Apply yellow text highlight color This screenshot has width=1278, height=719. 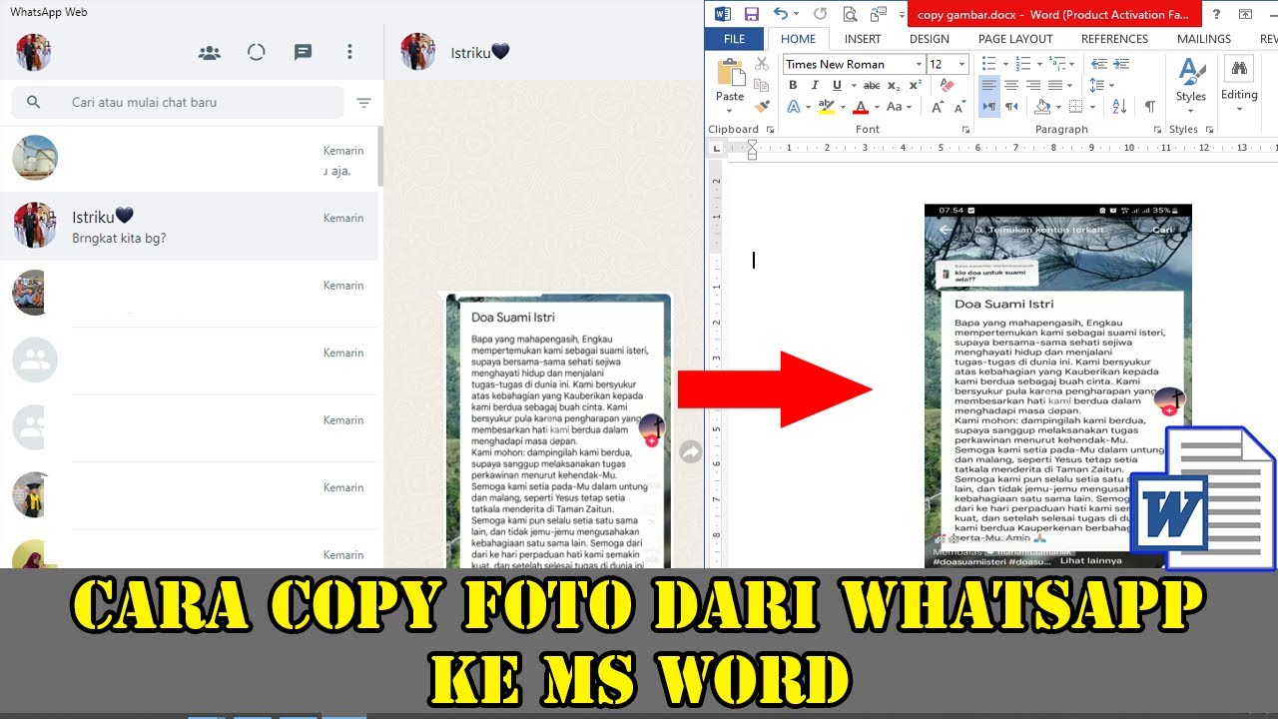coord(826,107)
